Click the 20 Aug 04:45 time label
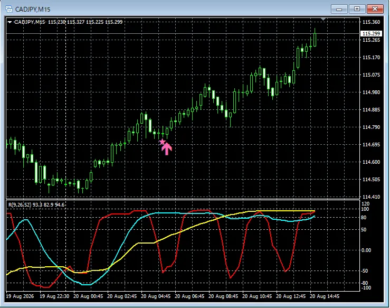 [156, 296]
